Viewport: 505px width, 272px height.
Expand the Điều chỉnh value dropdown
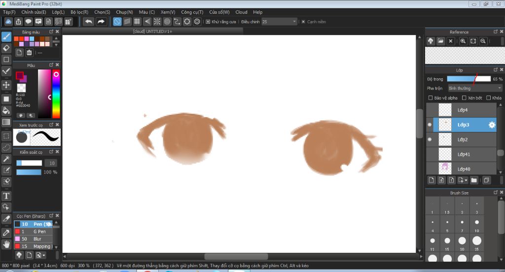click(x=294, y=22)
